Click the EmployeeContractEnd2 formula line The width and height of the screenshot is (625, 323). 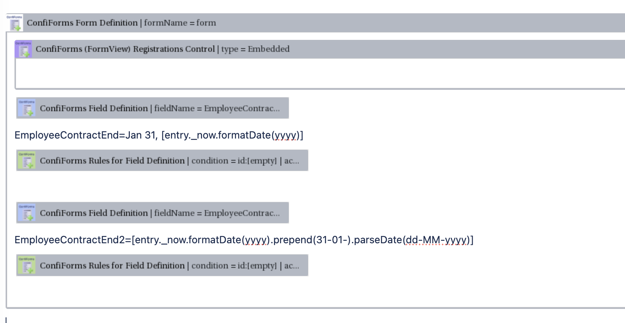[x=121, y=240]
